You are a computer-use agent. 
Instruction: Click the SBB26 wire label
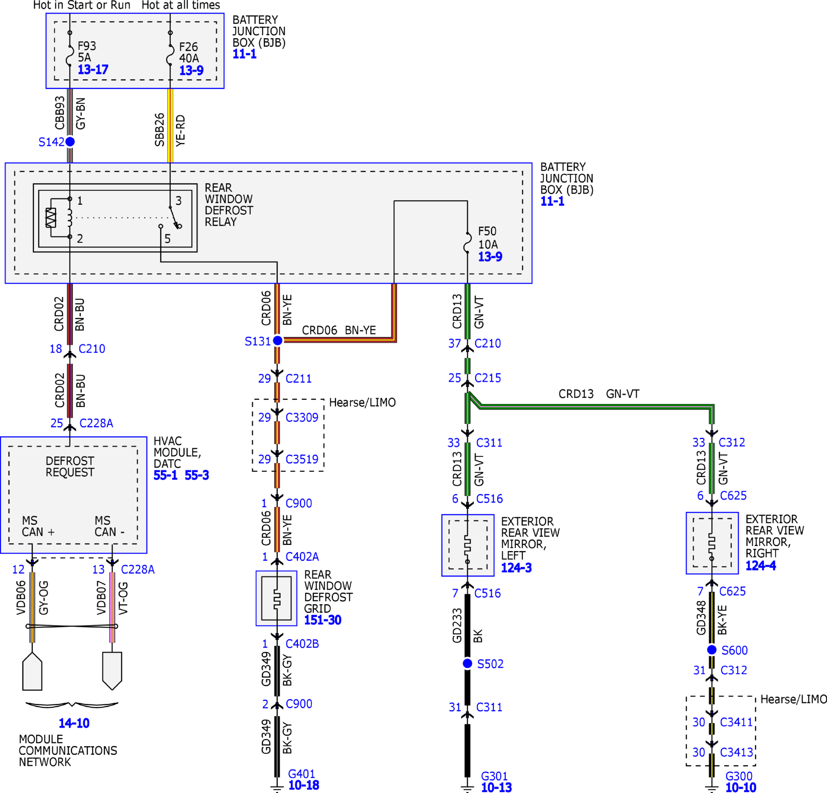[x=160, y=130]
